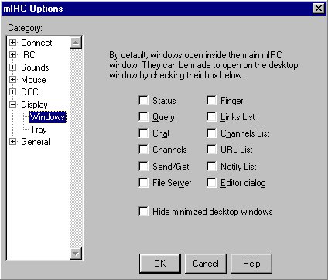The image size is (328, 280).
Task: Tick the Channels checkbox
Action: [143, 150]
